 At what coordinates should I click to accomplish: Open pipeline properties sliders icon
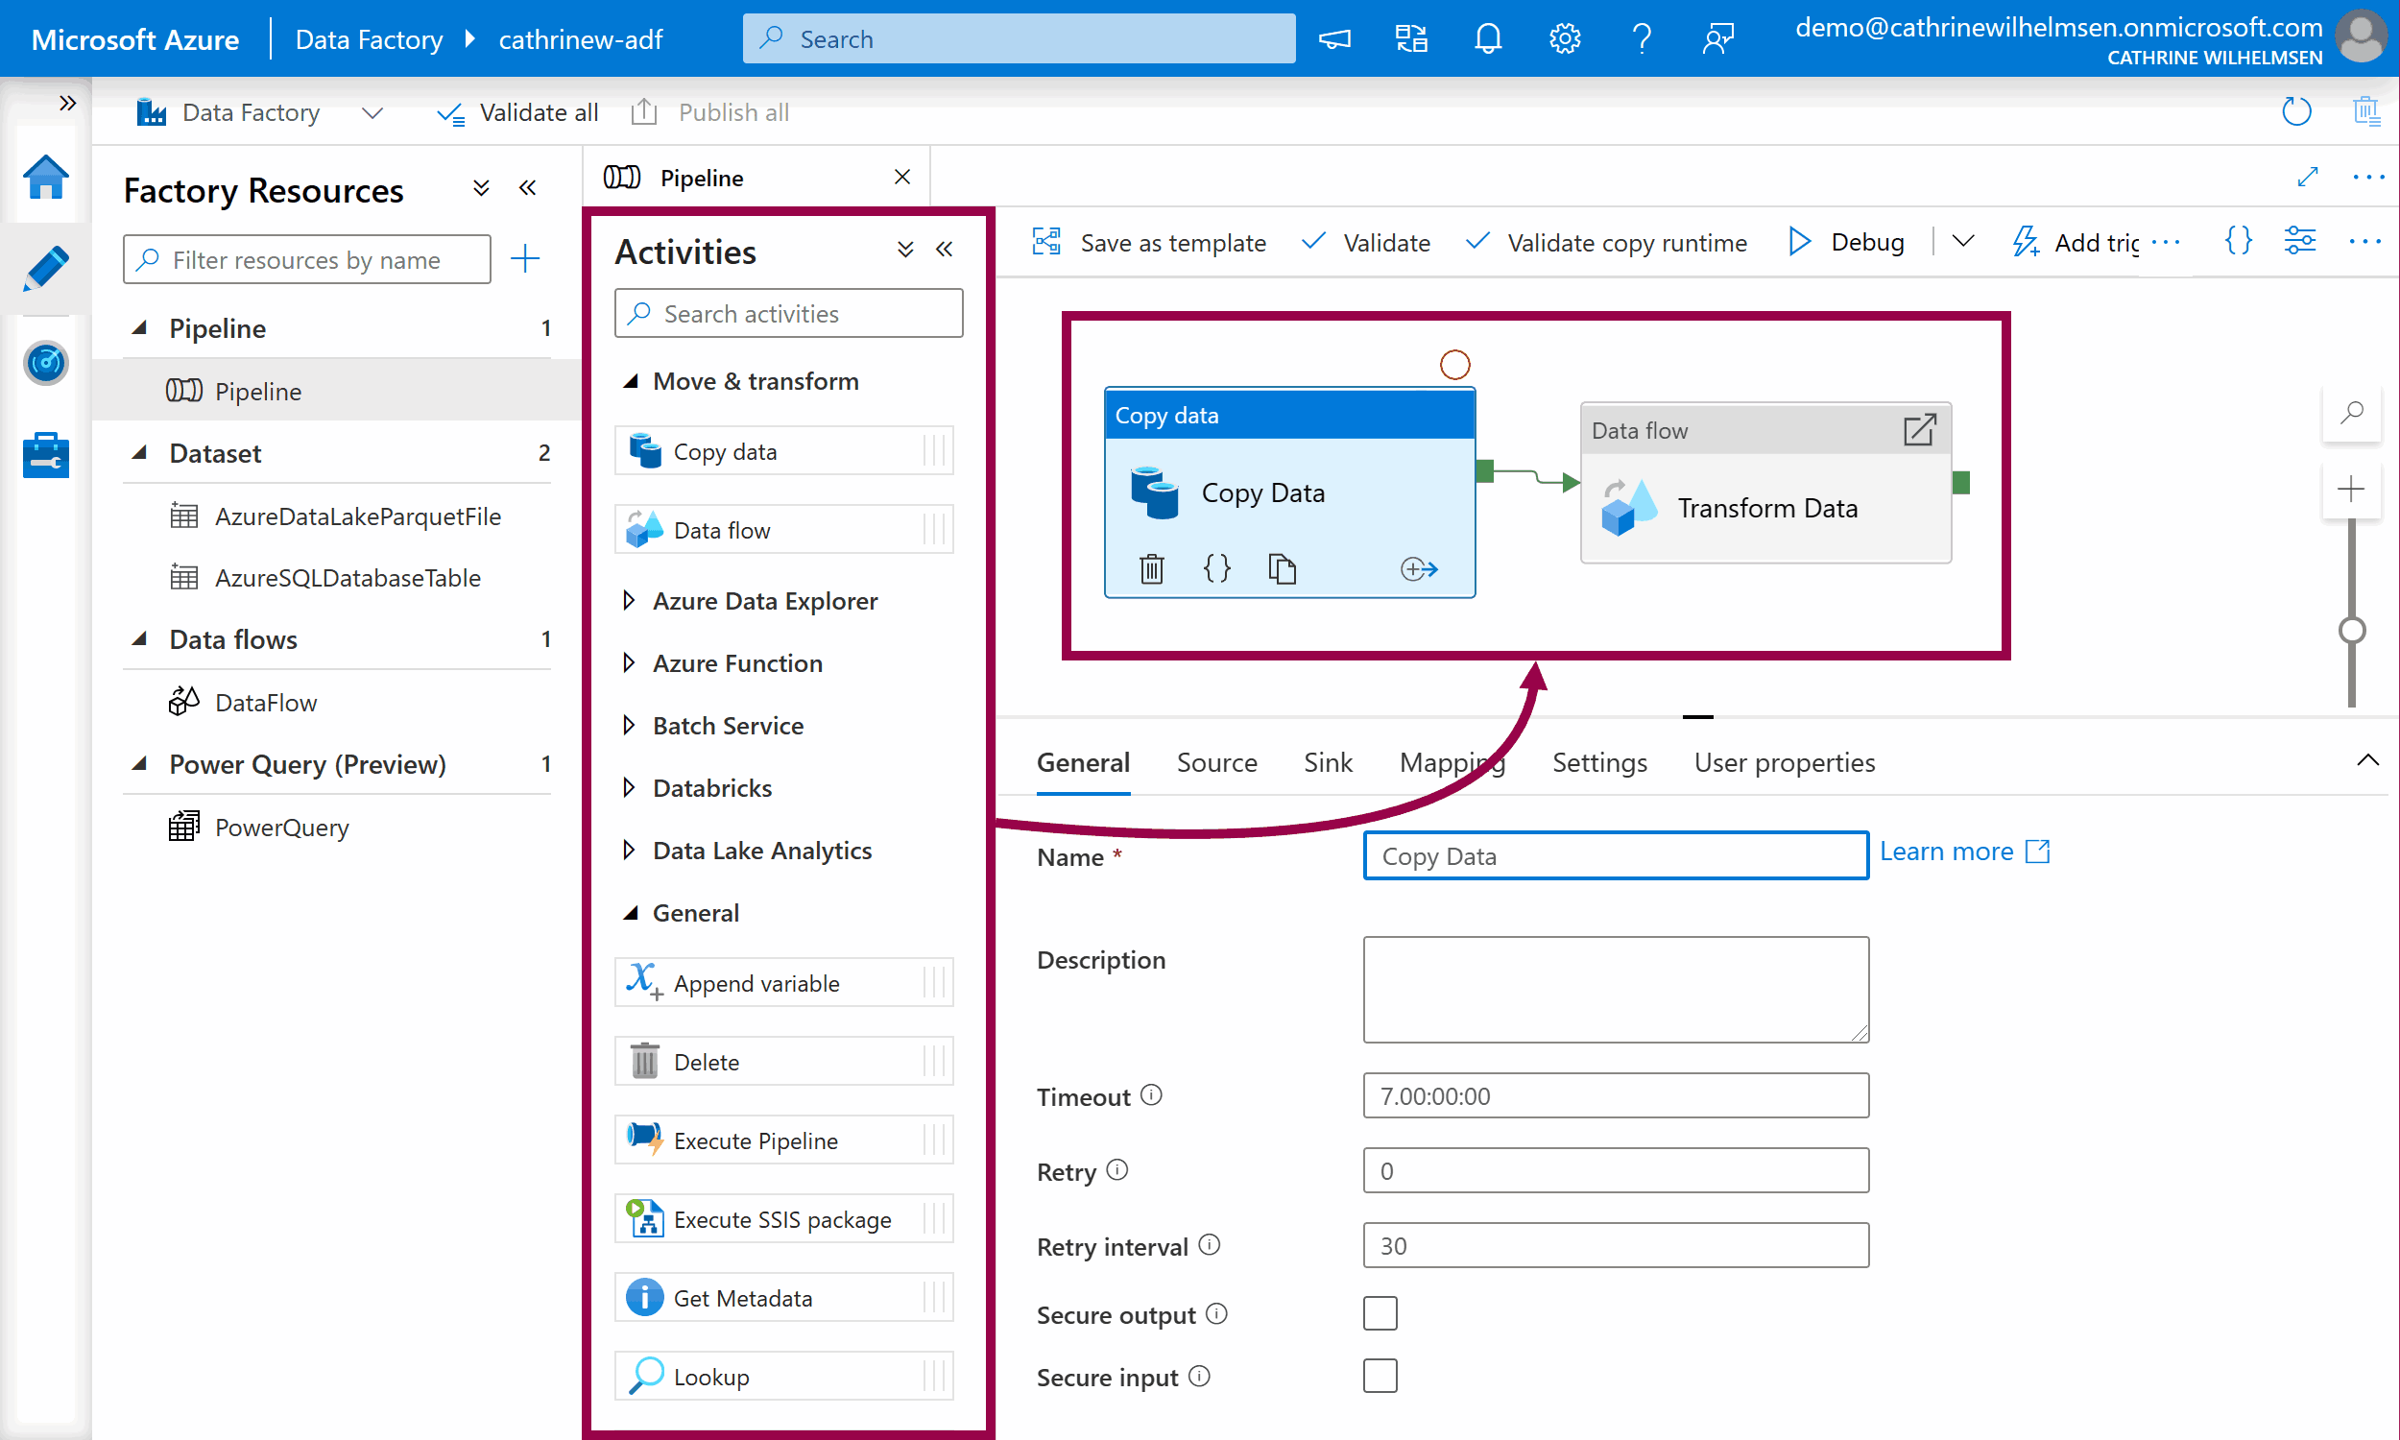pyautogui.click(x=2300, y=241)
